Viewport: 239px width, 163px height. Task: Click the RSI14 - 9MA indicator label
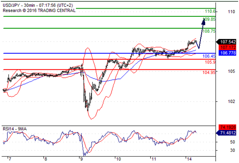[x=15, y=129]
